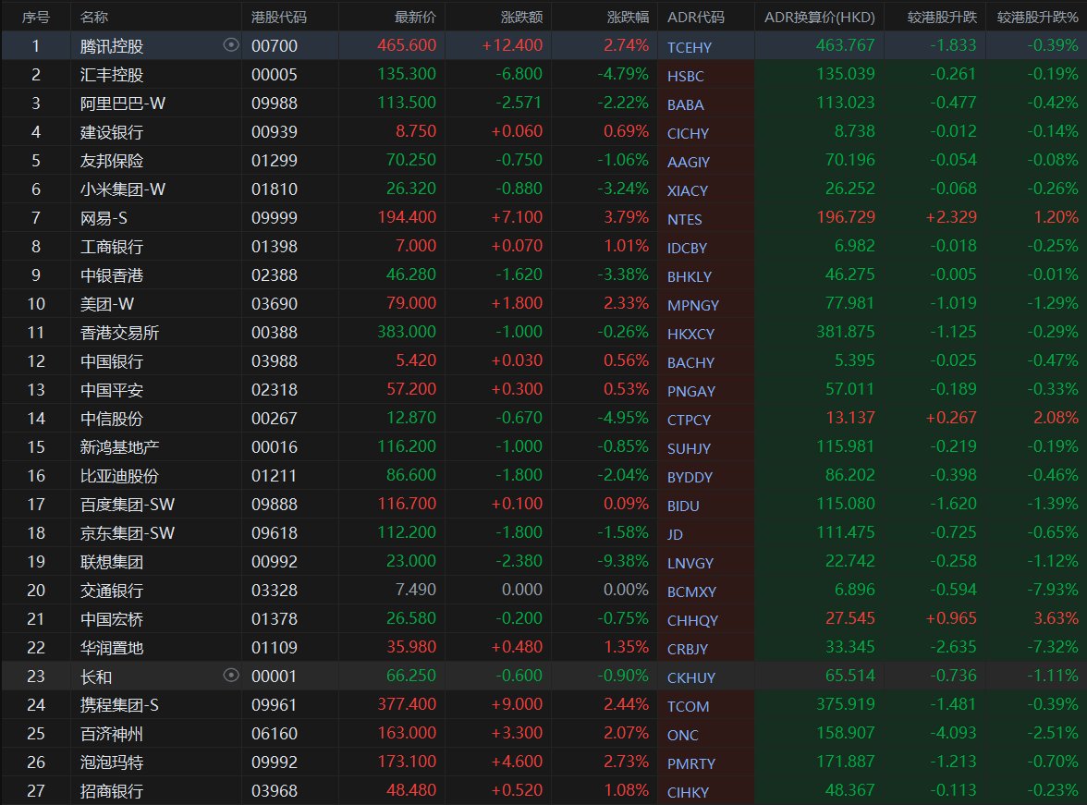The width and height of the screenshot is (1087, 805).
Task: Select 华润置地 stock name
Action: [112, 648]
